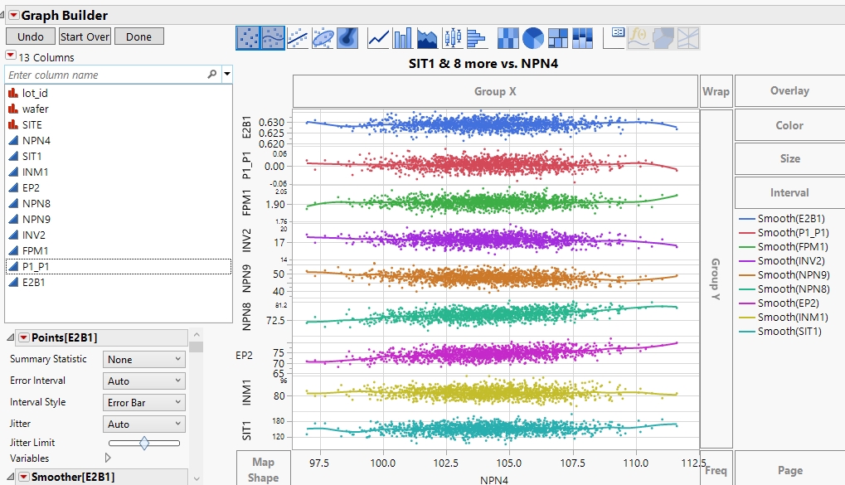Select the Points element icon

coord(248,38)
